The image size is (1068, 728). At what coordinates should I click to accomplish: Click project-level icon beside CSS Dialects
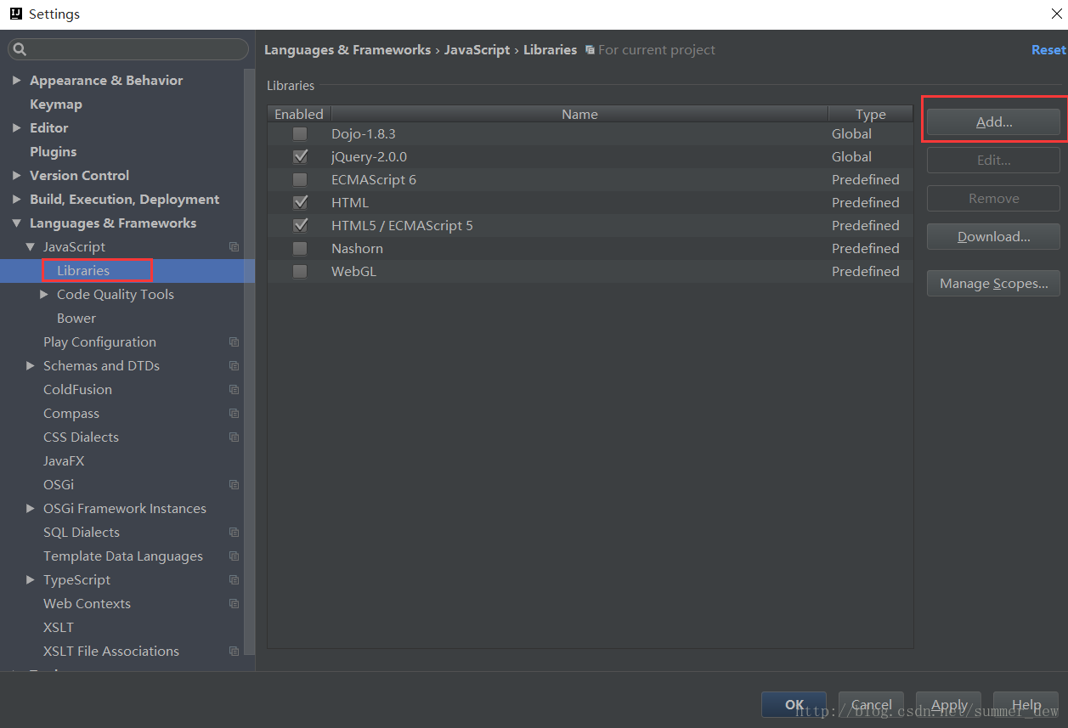(x=235, y=437)
